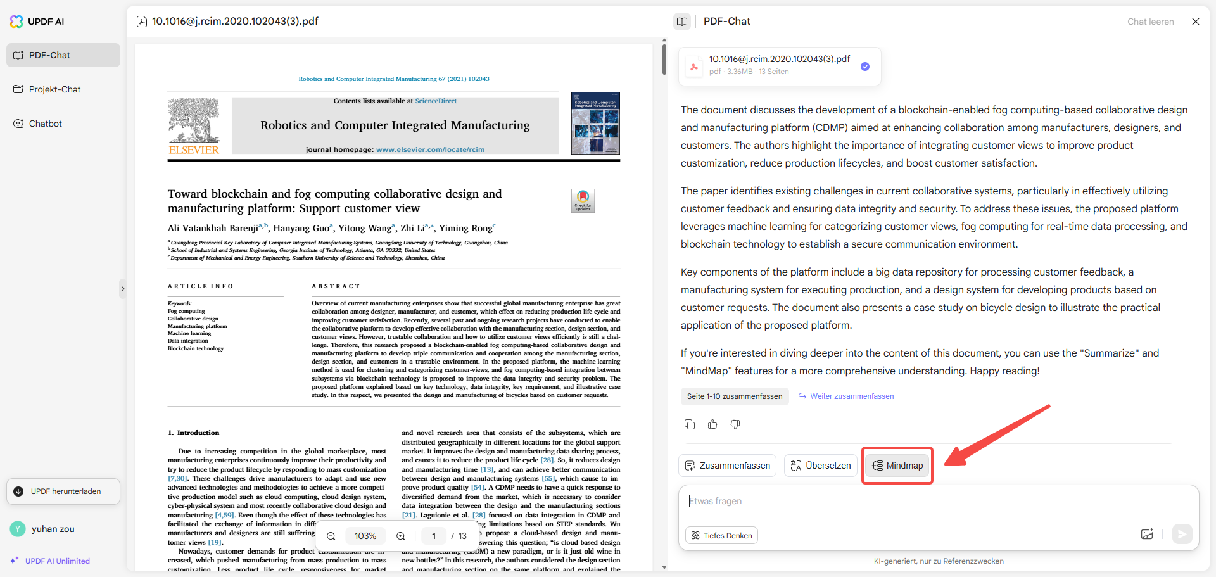Click the thumbs up icon
Screen dimensions: 1216x577
(x=712, y=424)
